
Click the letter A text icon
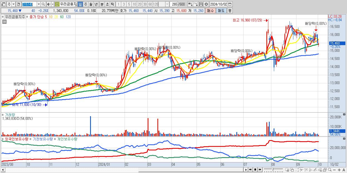[344, 170]
